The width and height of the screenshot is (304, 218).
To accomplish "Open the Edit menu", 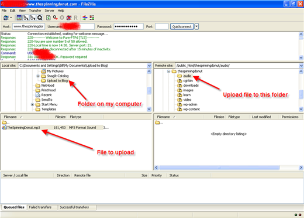I will tap(13, 11).
